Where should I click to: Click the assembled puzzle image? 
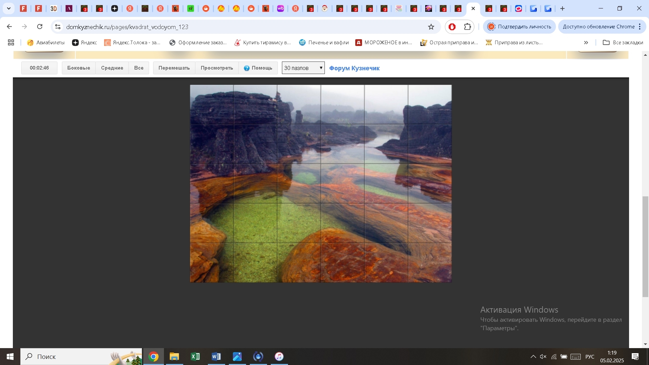tap(321, 184)
